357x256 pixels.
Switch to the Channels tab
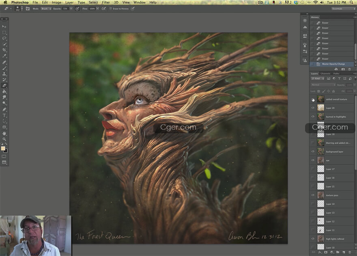[325, 74]
